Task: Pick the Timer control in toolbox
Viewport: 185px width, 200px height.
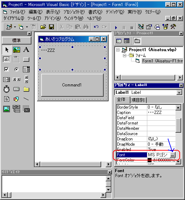Action: click(x=6, y=89)
